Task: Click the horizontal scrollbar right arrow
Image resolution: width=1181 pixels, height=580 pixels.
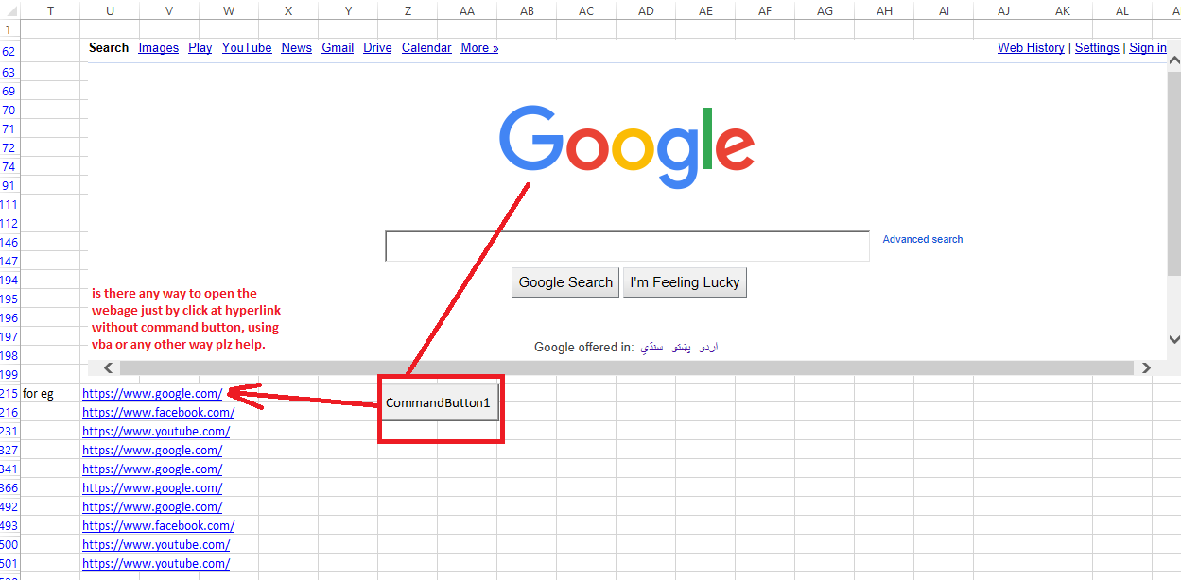Action: 1146,367
